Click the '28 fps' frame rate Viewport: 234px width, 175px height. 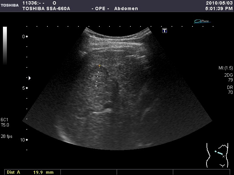point(7,136)
